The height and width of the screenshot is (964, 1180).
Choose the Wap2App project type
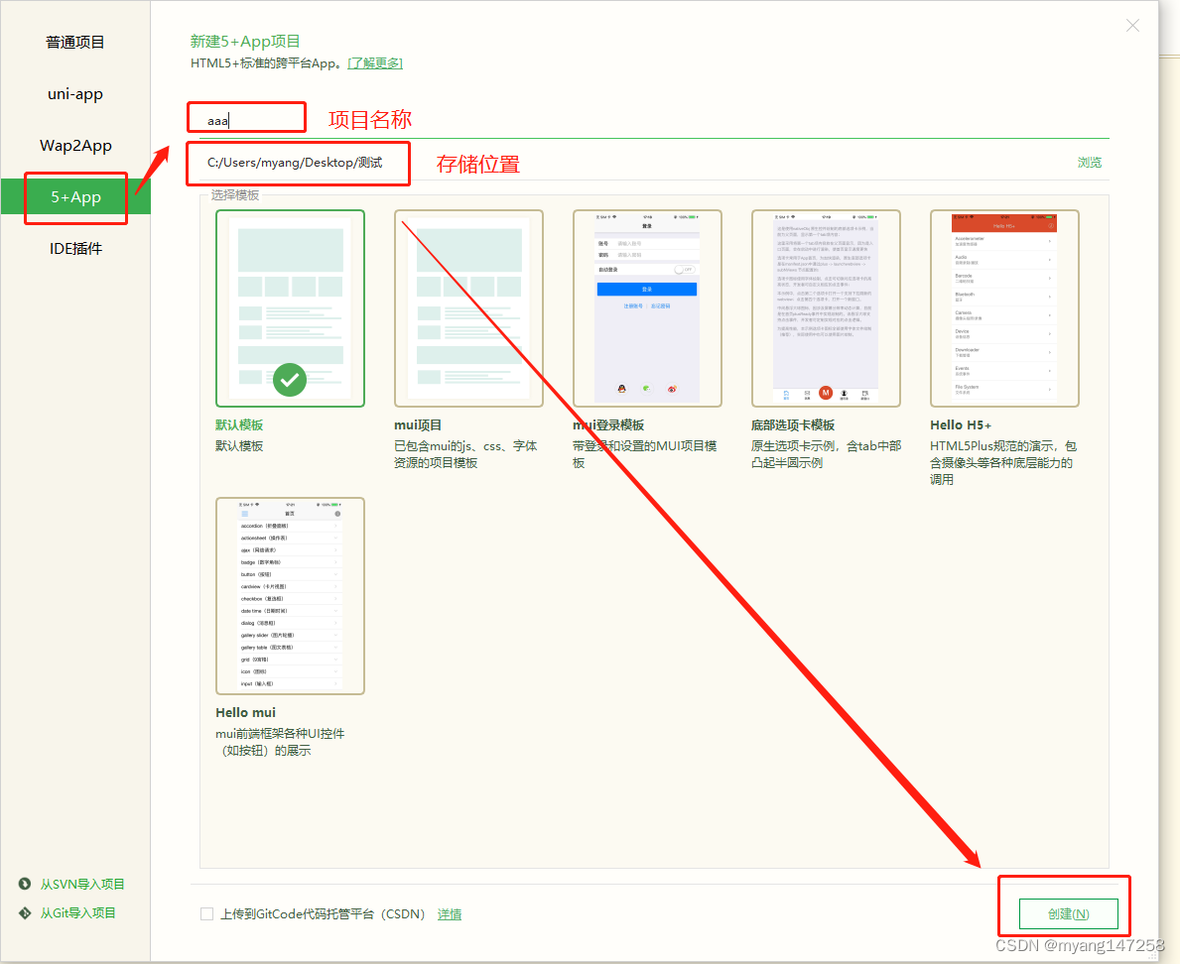click(x=75, y=145)
